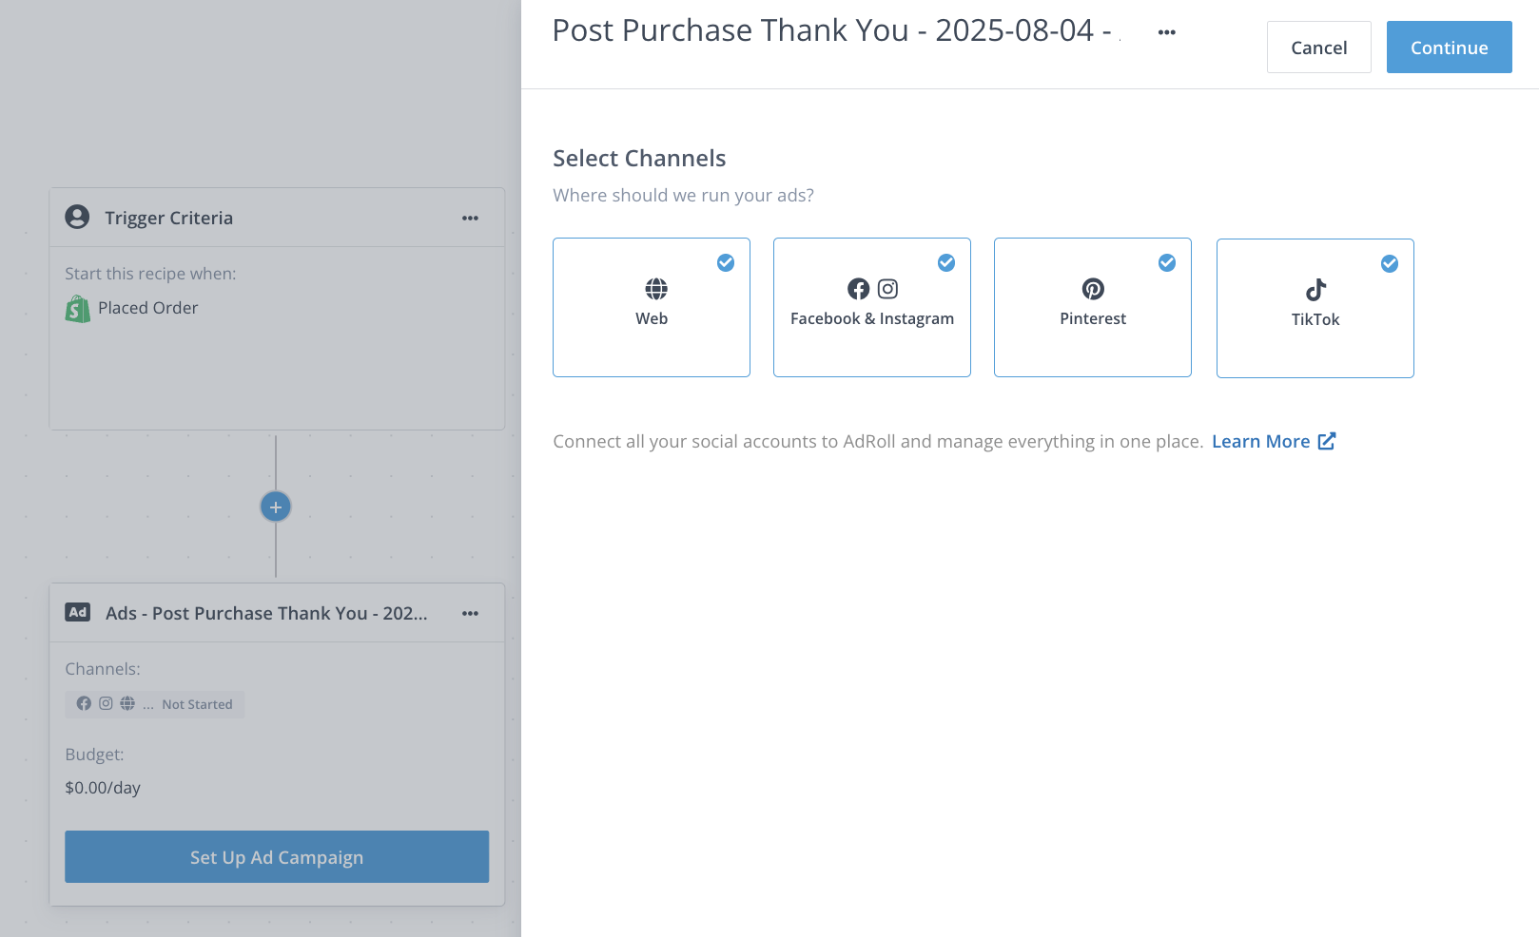The width and height of the screenshot is (1539, 937).
Task: Click the Shopify bag icon beside Placed Order
Action: click(x=78, y=309)
